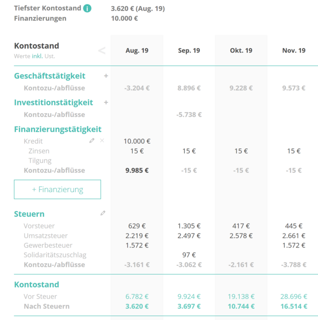Click the Finanzierungstätigkeit section heading
The width and height of the screenshot is (318, 320).
click(58, 129)
